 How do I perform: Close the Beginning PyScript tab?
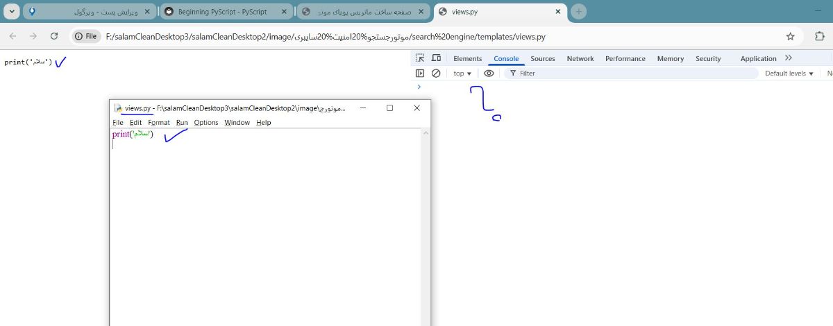point(284,12)
